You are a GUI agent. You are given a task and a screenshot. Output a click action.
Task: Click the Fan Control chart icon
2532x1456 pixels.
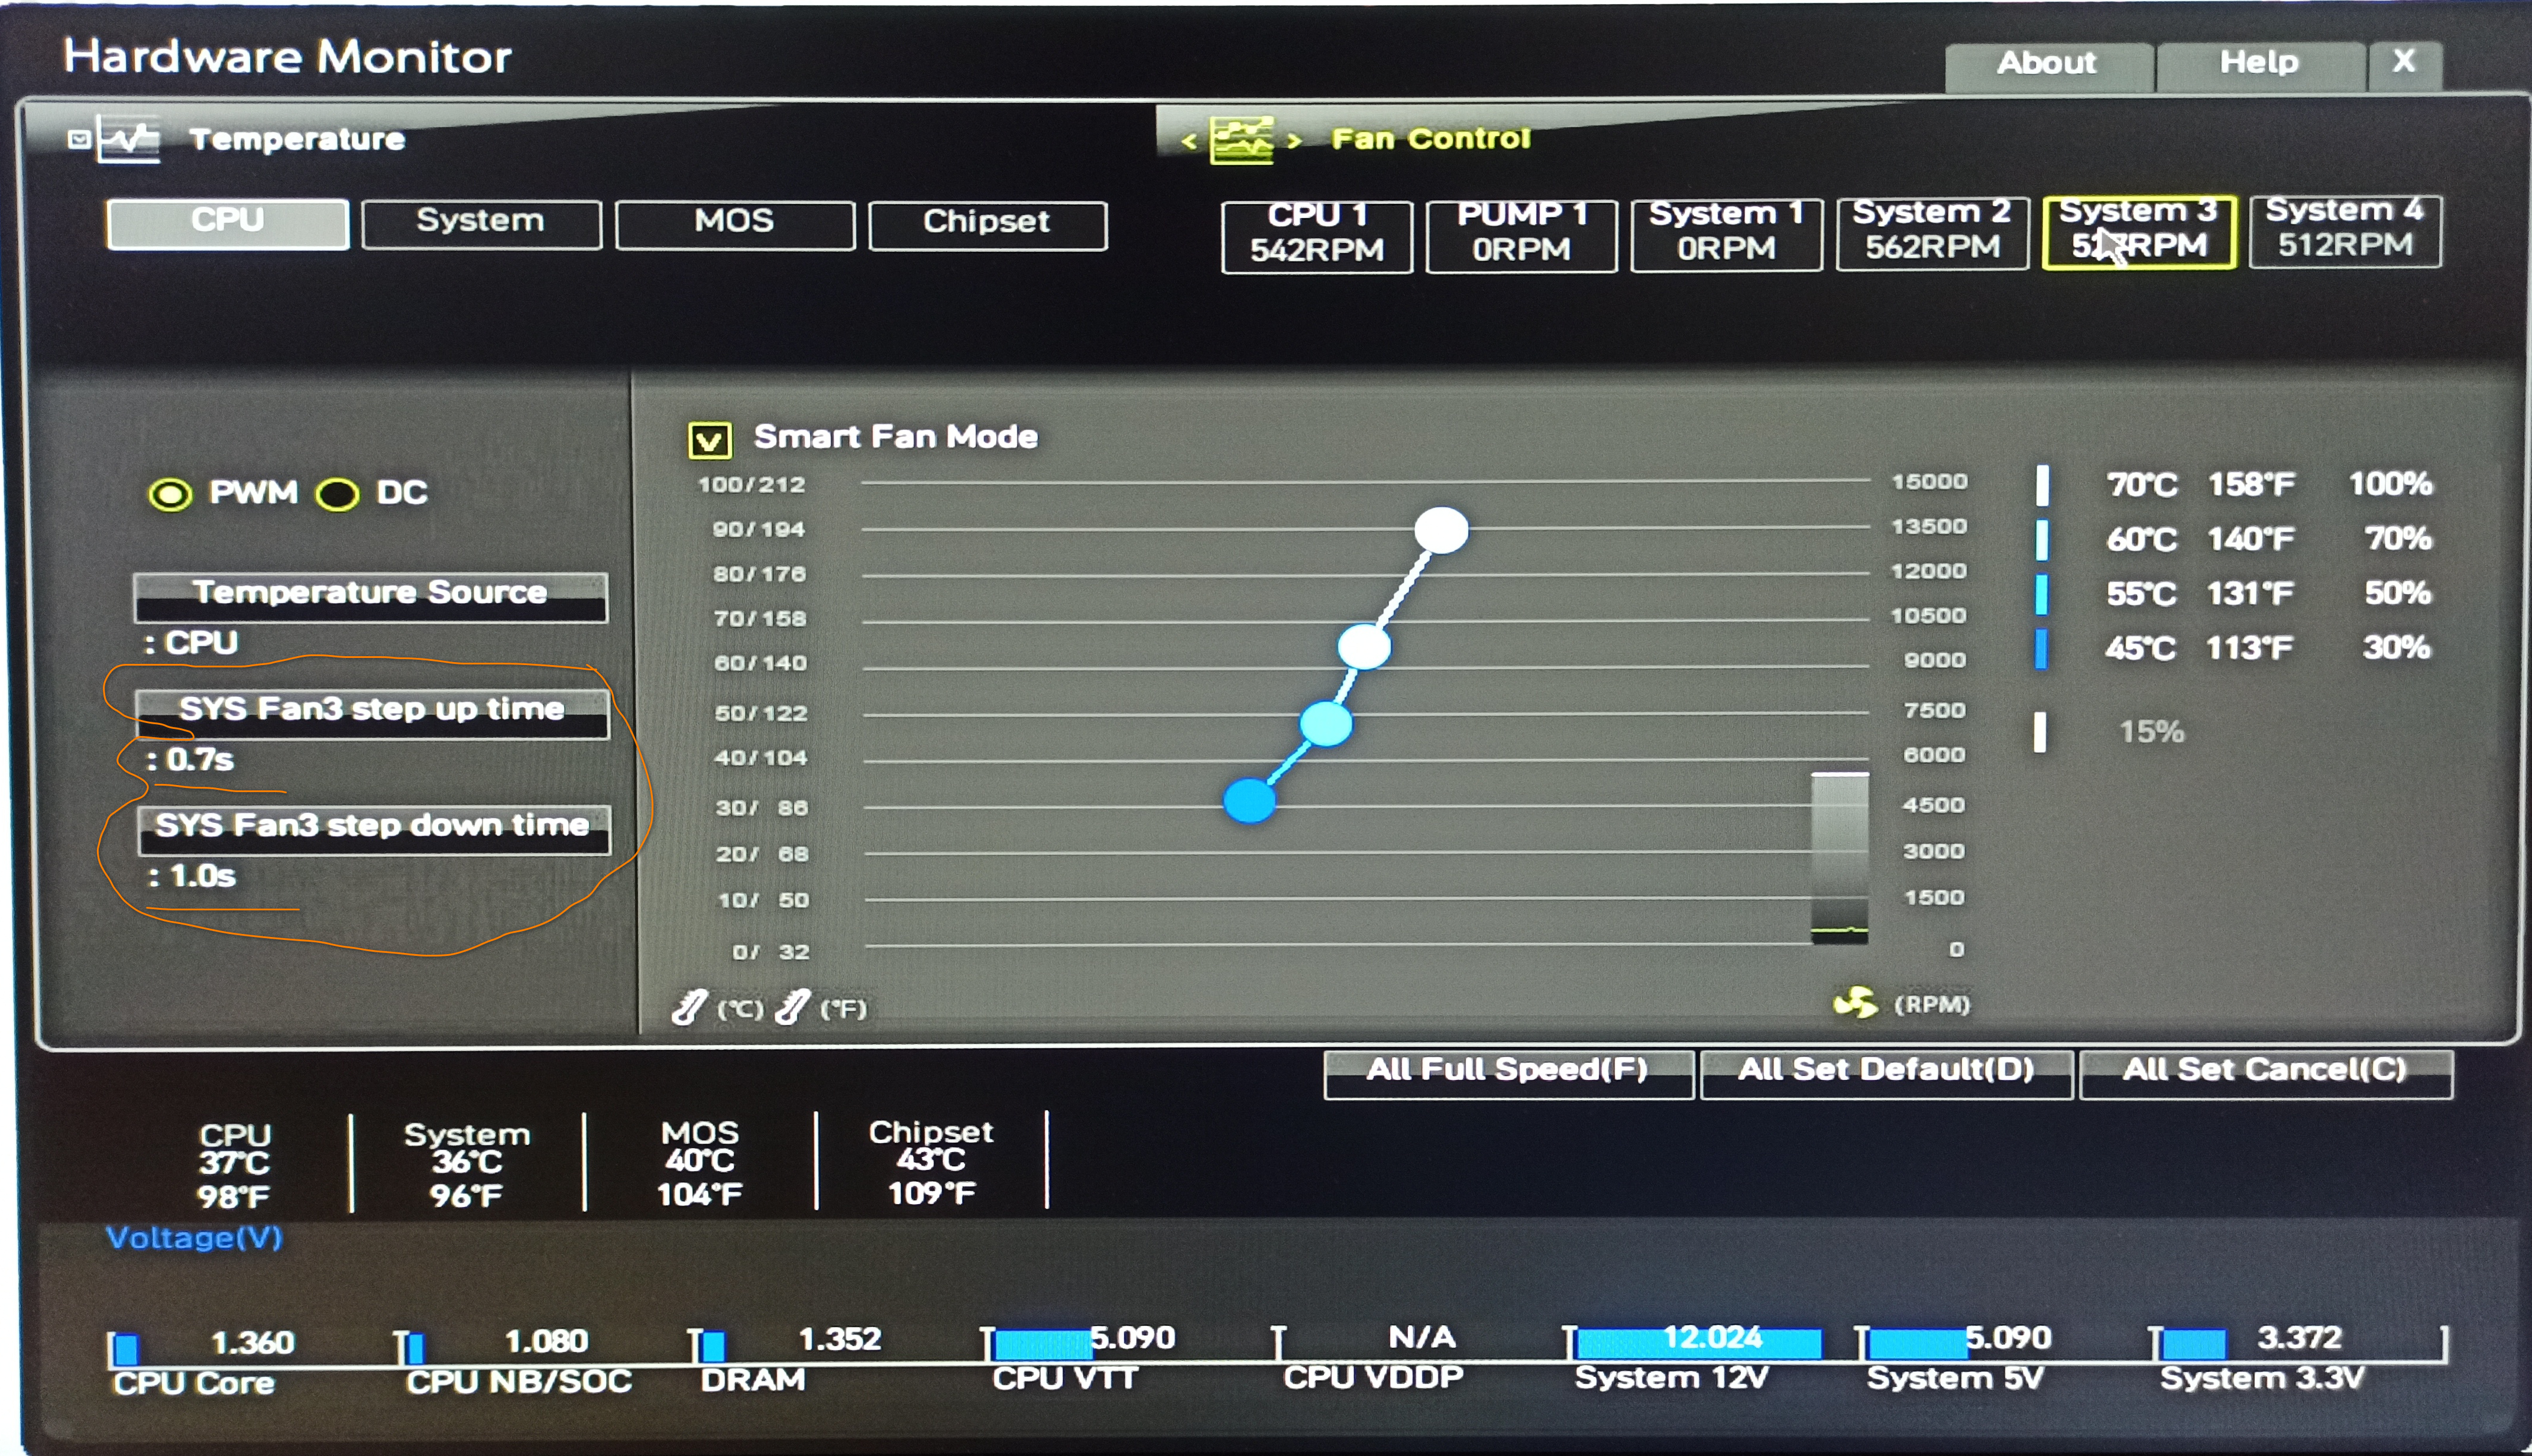pyautogui.click(x=1241, y=139)
